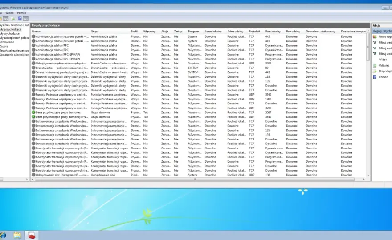Sort by the Dozwolone komputery column header
This screenshot has width=392, height=240.
353,32
